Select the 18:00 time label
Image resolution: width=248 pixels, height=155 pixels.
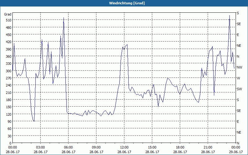click(180, 148)
